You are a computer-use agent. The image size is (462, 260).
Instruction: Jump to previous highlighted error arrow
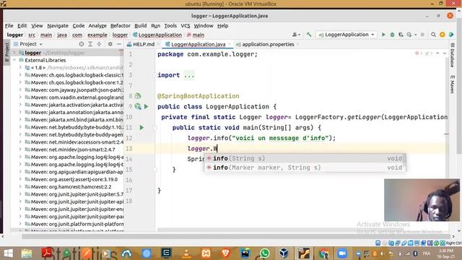437,53
